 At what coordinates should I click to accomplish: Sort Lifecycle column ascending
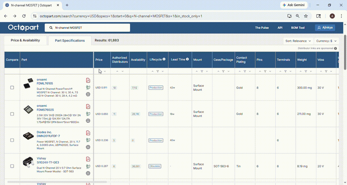pyautogui.click(x=152, y=71)
